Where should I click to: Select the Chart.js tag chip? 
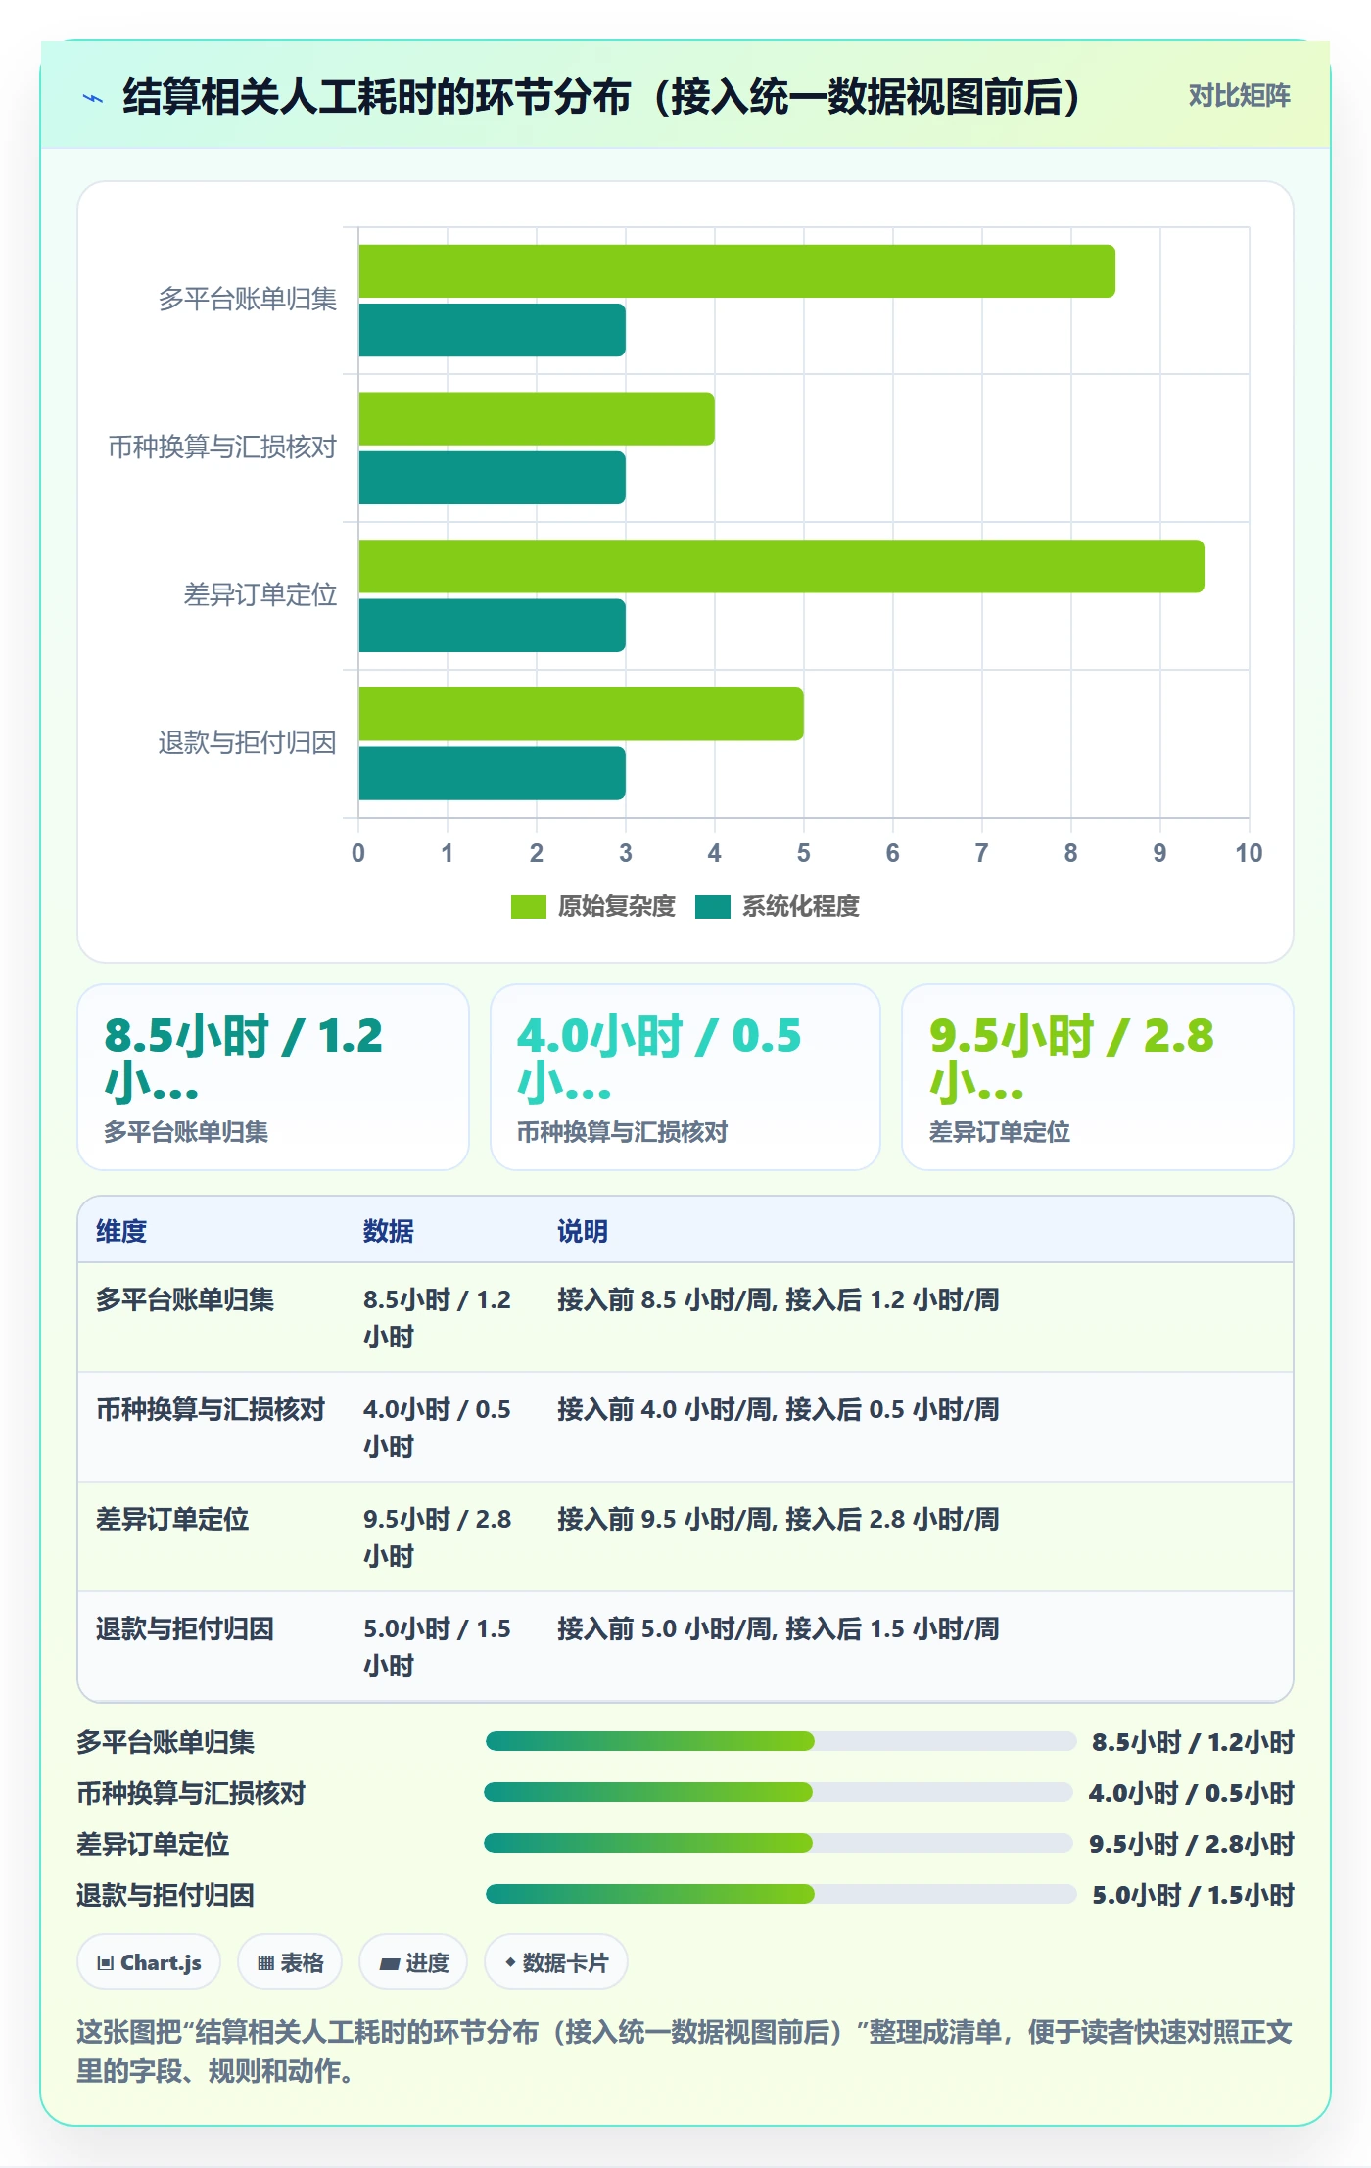(149, 1962)
